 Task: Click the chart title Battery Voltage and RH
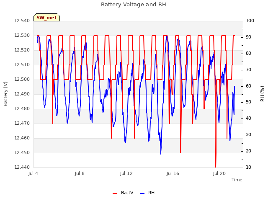pyautogui.click(x=134, y=4)
